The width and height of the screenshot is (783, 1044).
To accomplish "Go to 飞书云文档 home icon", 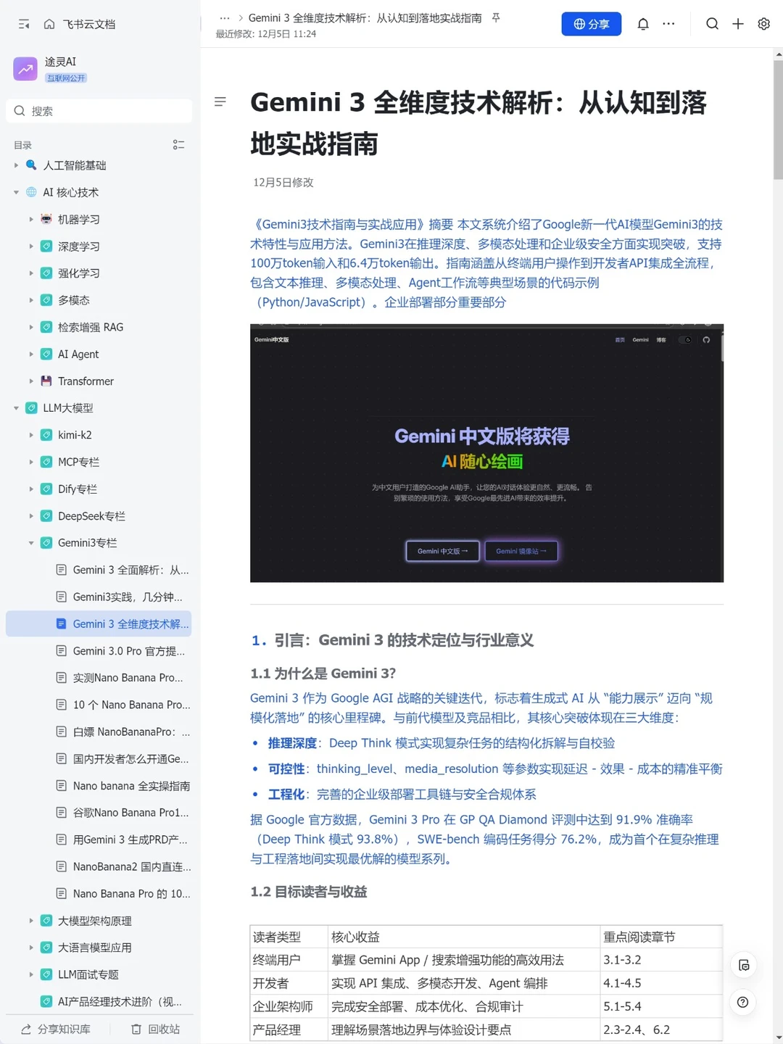I will pos(49,24).
